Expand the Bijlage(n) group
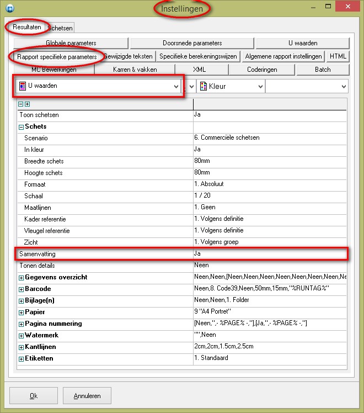The height and width of the screenshot is (413, 364). (21, 301)
